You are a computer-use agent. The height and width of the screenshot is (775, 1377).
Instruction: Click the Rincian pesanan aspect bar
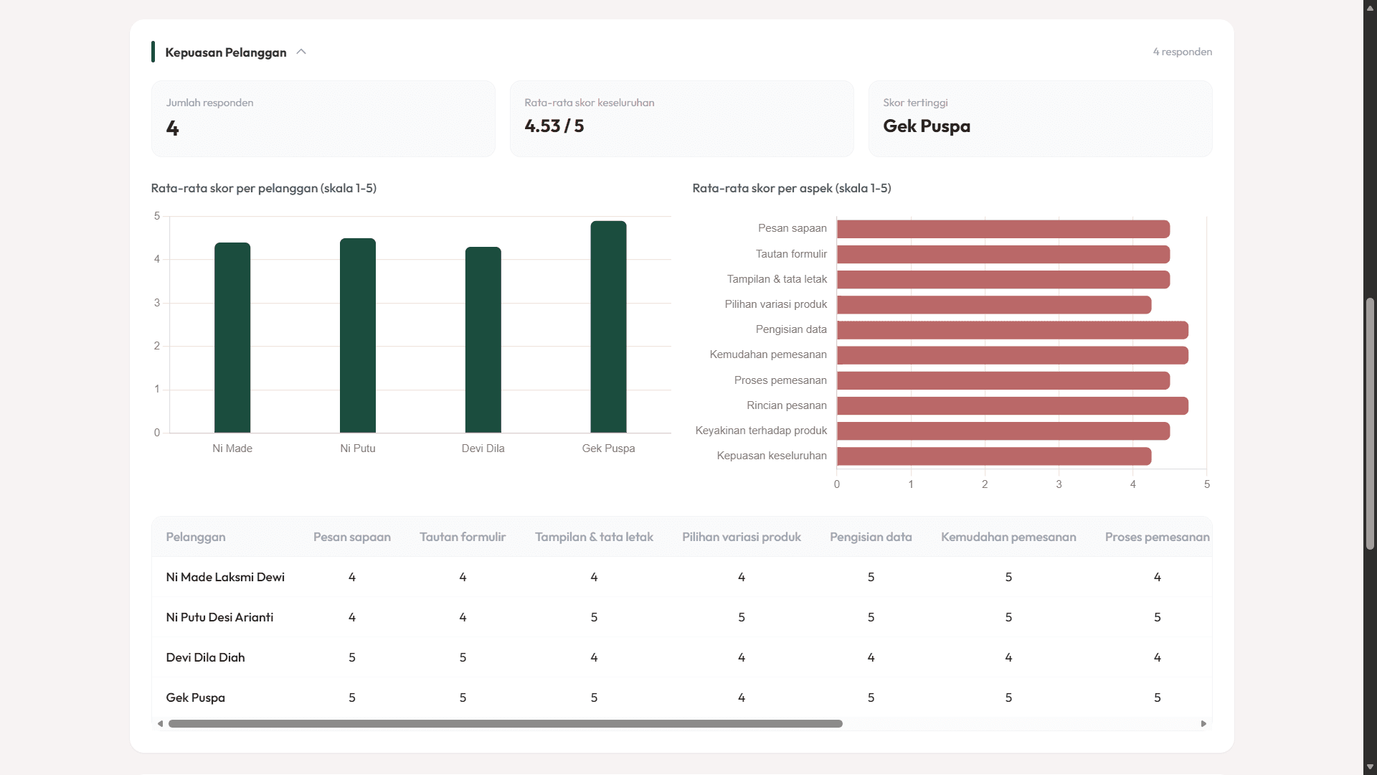click(x=1013, y=405)
